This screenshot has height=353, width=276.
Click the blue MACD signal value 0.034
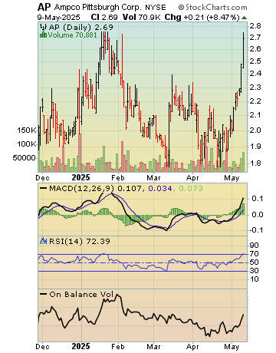[x=160, y=189]
